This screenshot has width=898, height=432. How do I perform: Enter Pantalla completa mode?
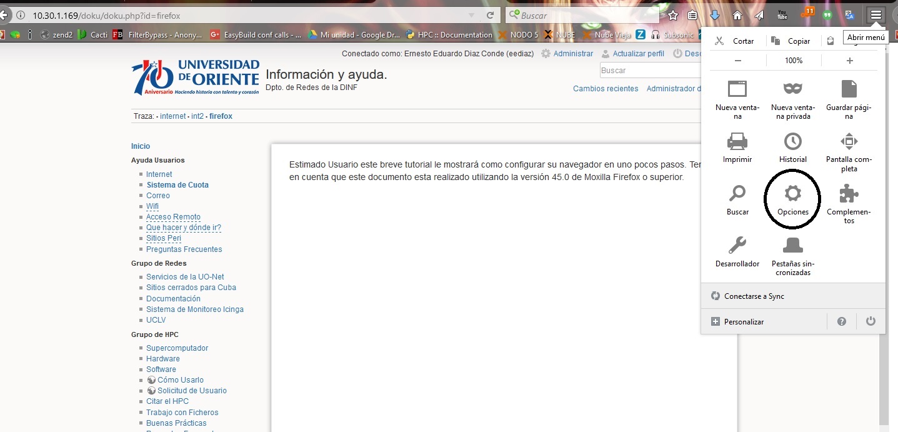(849, 142)
